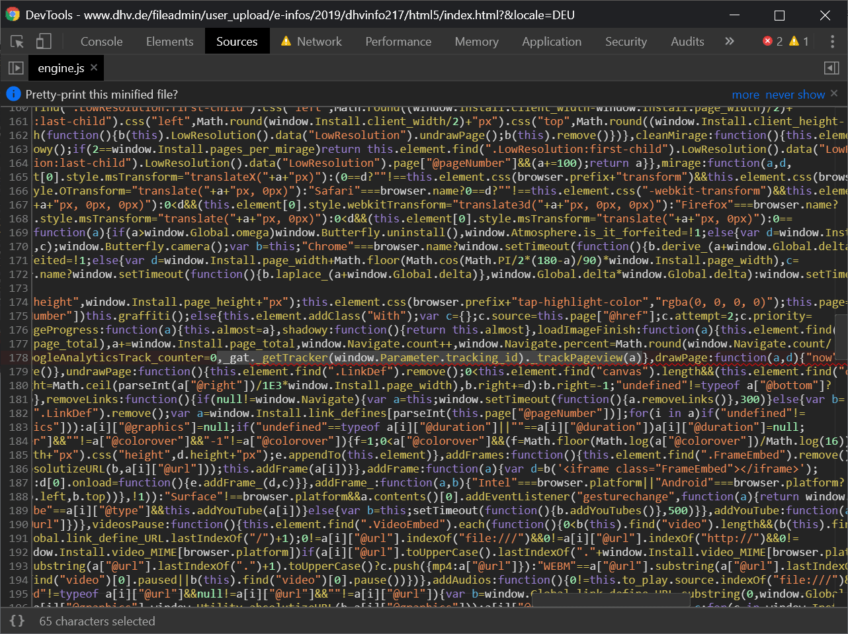Click the red error count icon
This screenshot has height=634, width=848.
pyautogui.click(x=767, y=41)
